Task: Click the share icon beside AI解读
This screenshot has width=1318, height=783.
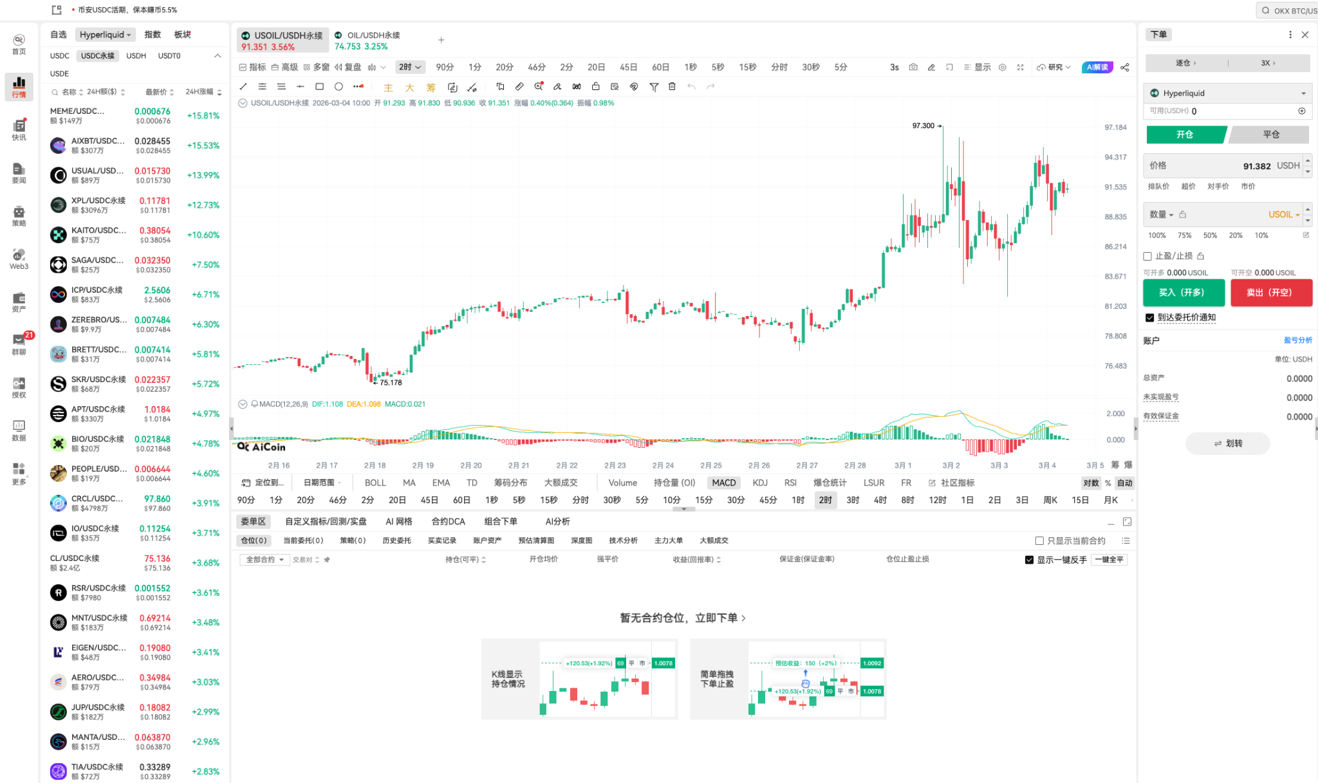Action: pyautogui.click(x=1125, y=67)
